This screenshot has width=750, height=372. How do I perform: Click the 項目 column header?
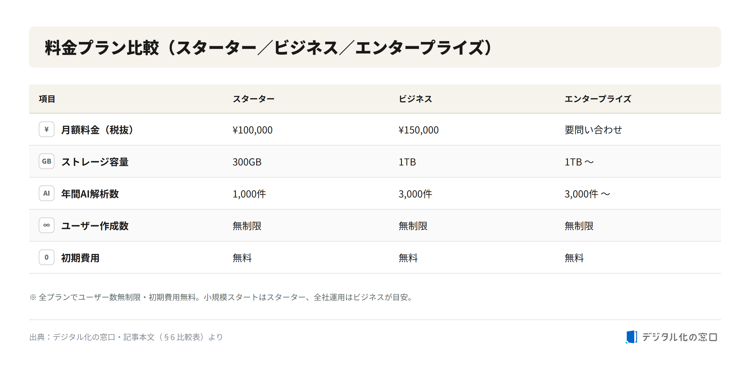point(47,99)
